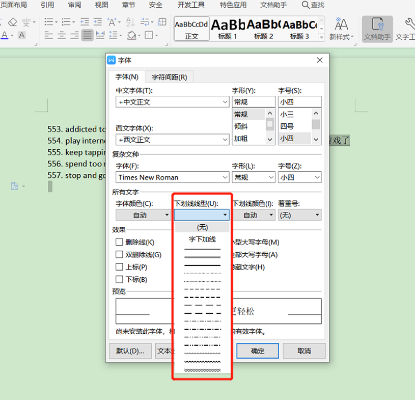Expand the 着重号 dropdown
This screenshot has width=415, height=400.
coord(299,215)
